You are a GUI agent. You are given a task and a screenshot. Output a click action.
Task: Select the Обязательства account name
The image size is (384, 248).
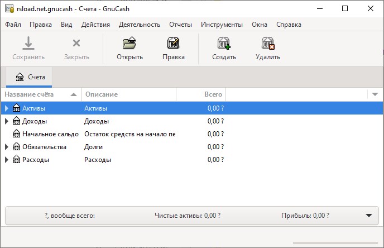pos(44,147)
